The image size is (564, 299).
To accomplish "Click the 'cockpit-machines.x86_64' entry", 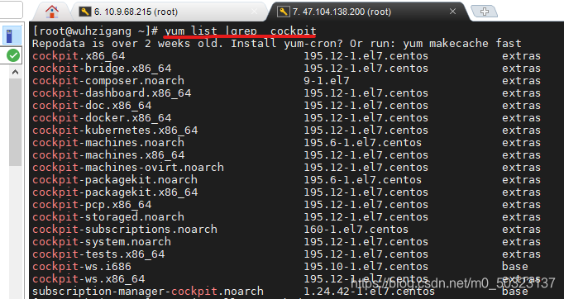I will [x=108, y=155].
